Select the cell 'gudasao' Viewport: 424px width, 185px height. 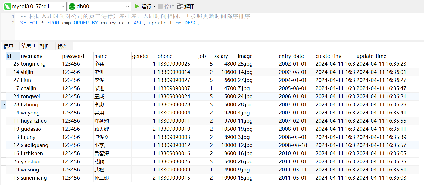point(41,129)
